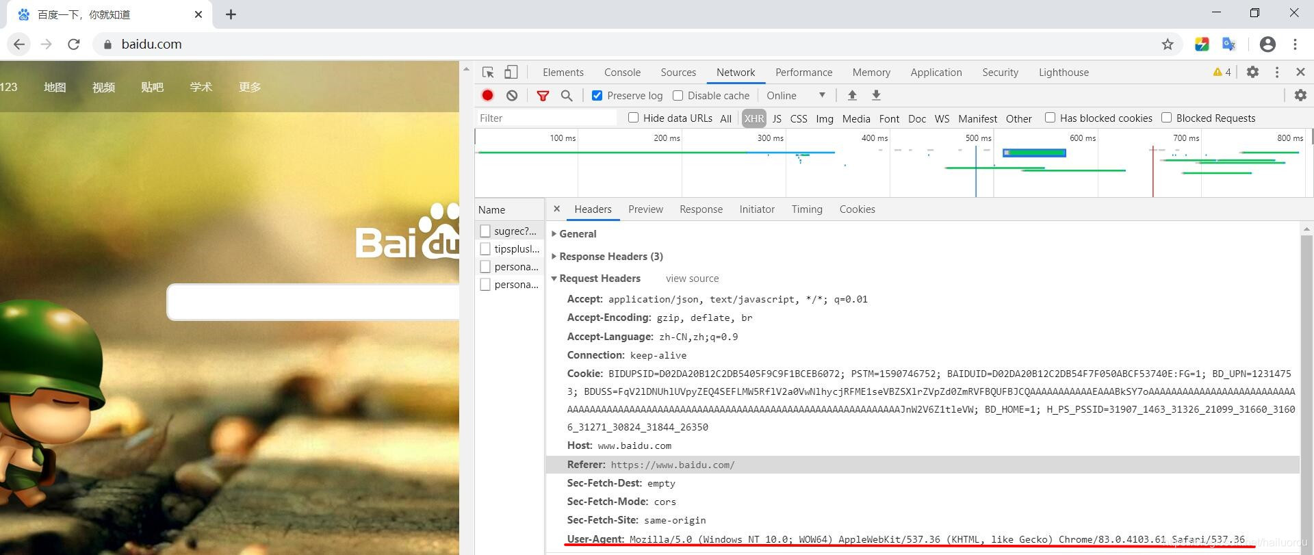Filter requests by XHR type

click(754, 118)
